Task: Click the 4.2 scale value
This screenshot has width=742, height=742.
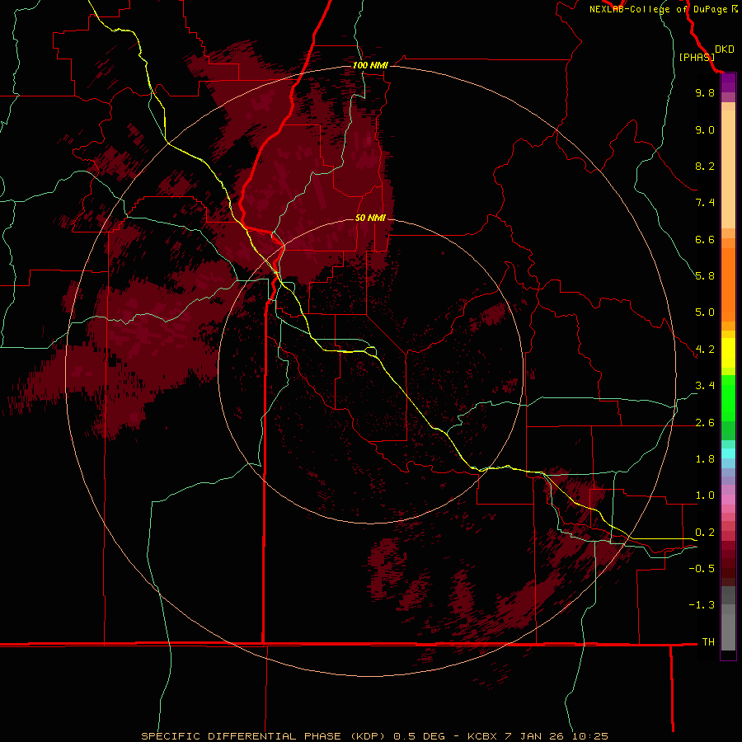Action: [705, 350]
